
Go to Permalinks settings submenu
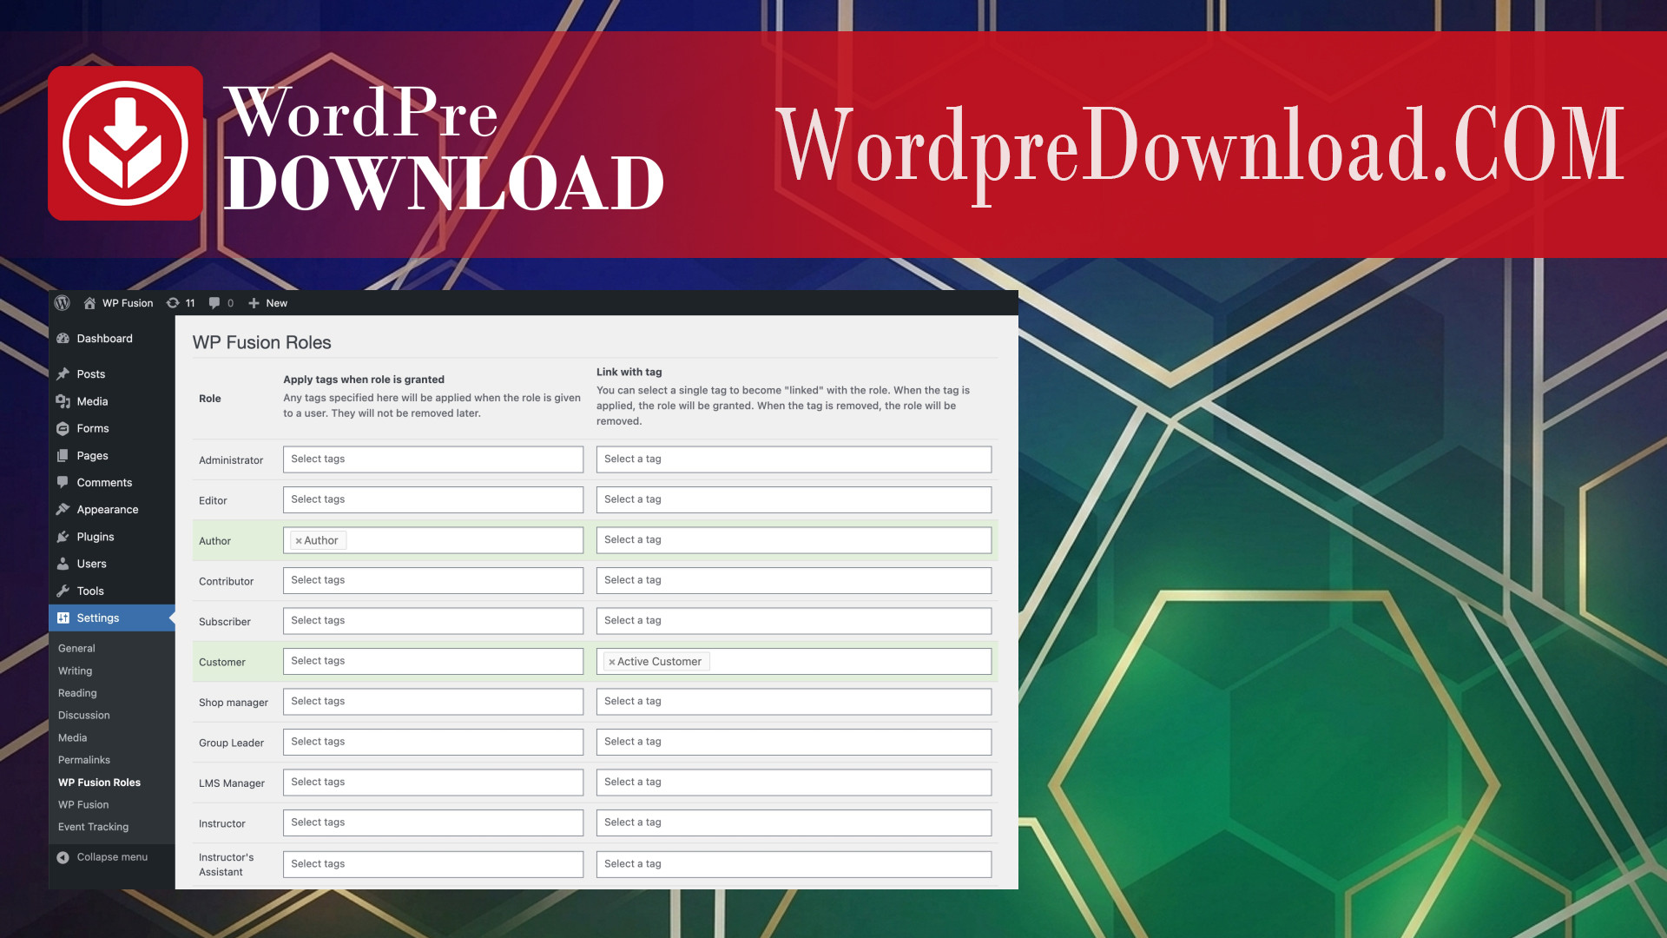[x=84, y=760]
